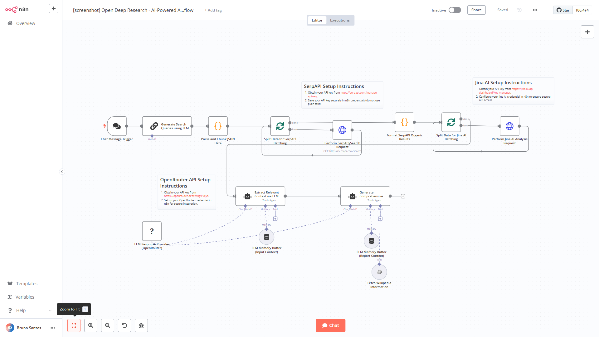Reset the canvas zoom

[x=124, y=325]
